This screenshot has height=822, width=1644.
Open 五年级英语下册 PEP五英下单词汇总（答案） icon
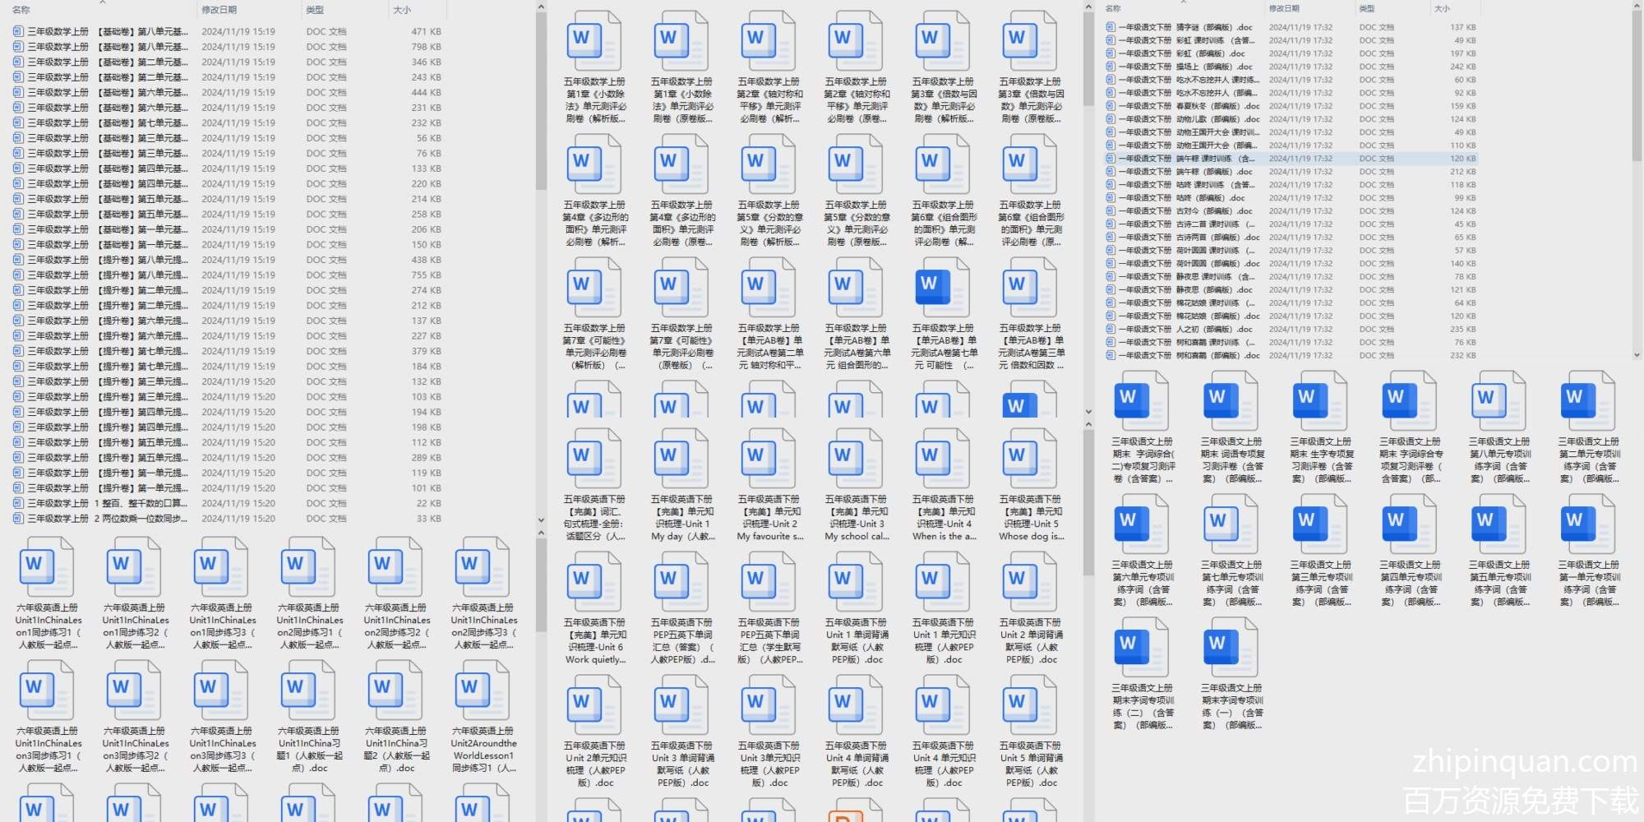click(x=681, y=583)
